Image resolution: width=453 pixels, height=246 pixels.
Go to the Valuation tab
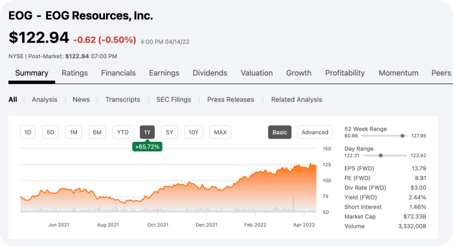tap(256, 73)
